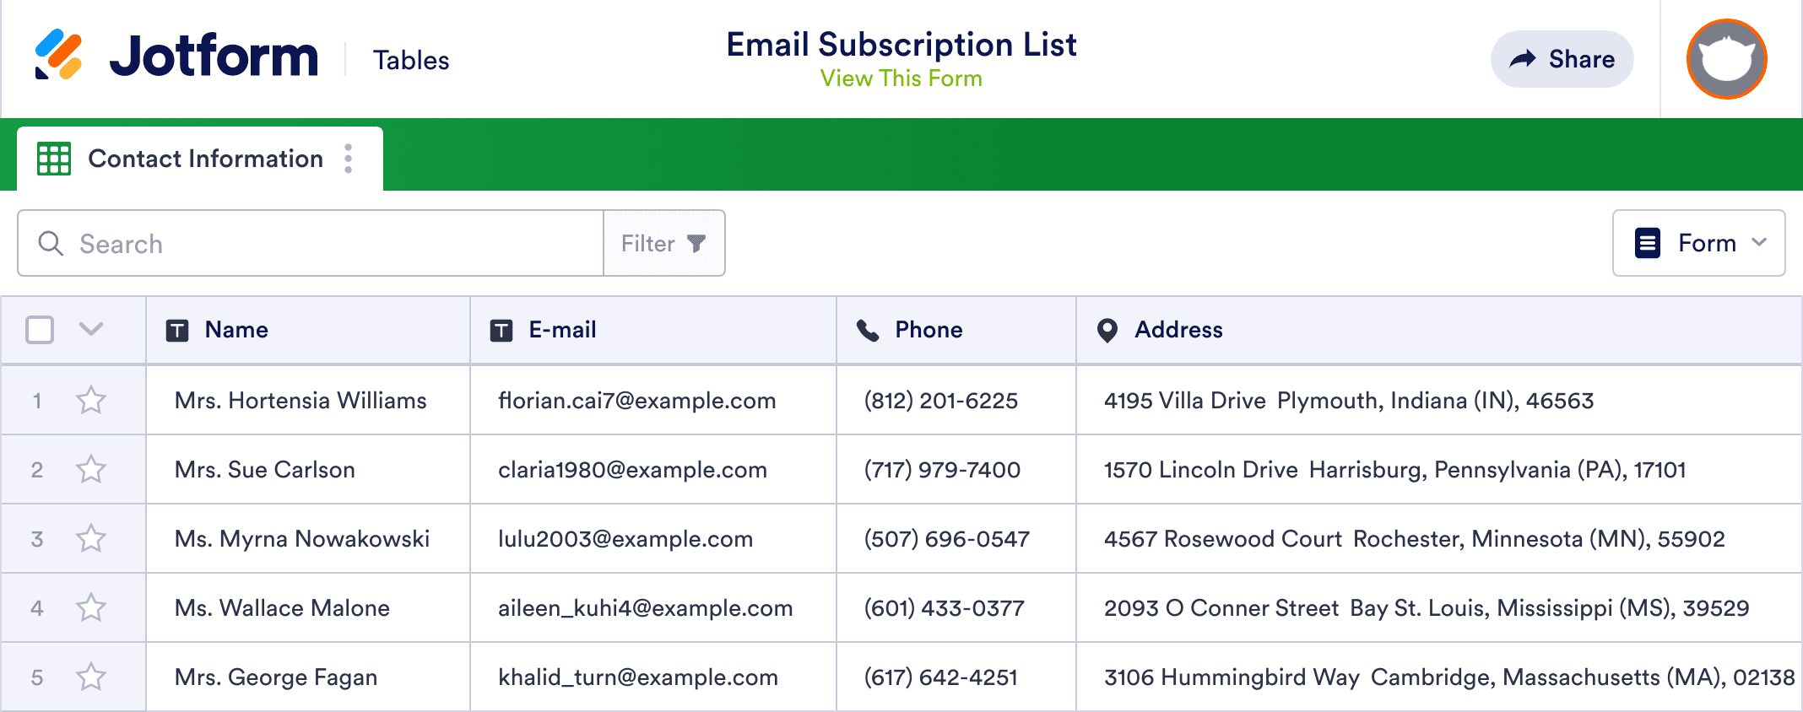Switch to the Contact Information tab
The height and width of the screenshot is (712, 1803).
pyautogui.click(x=205, y=159)
